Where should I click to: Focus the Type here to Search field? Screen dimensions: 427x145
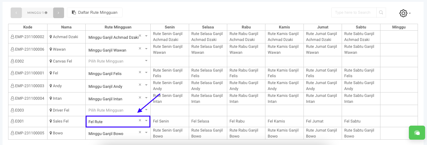[x=354, y=12]
